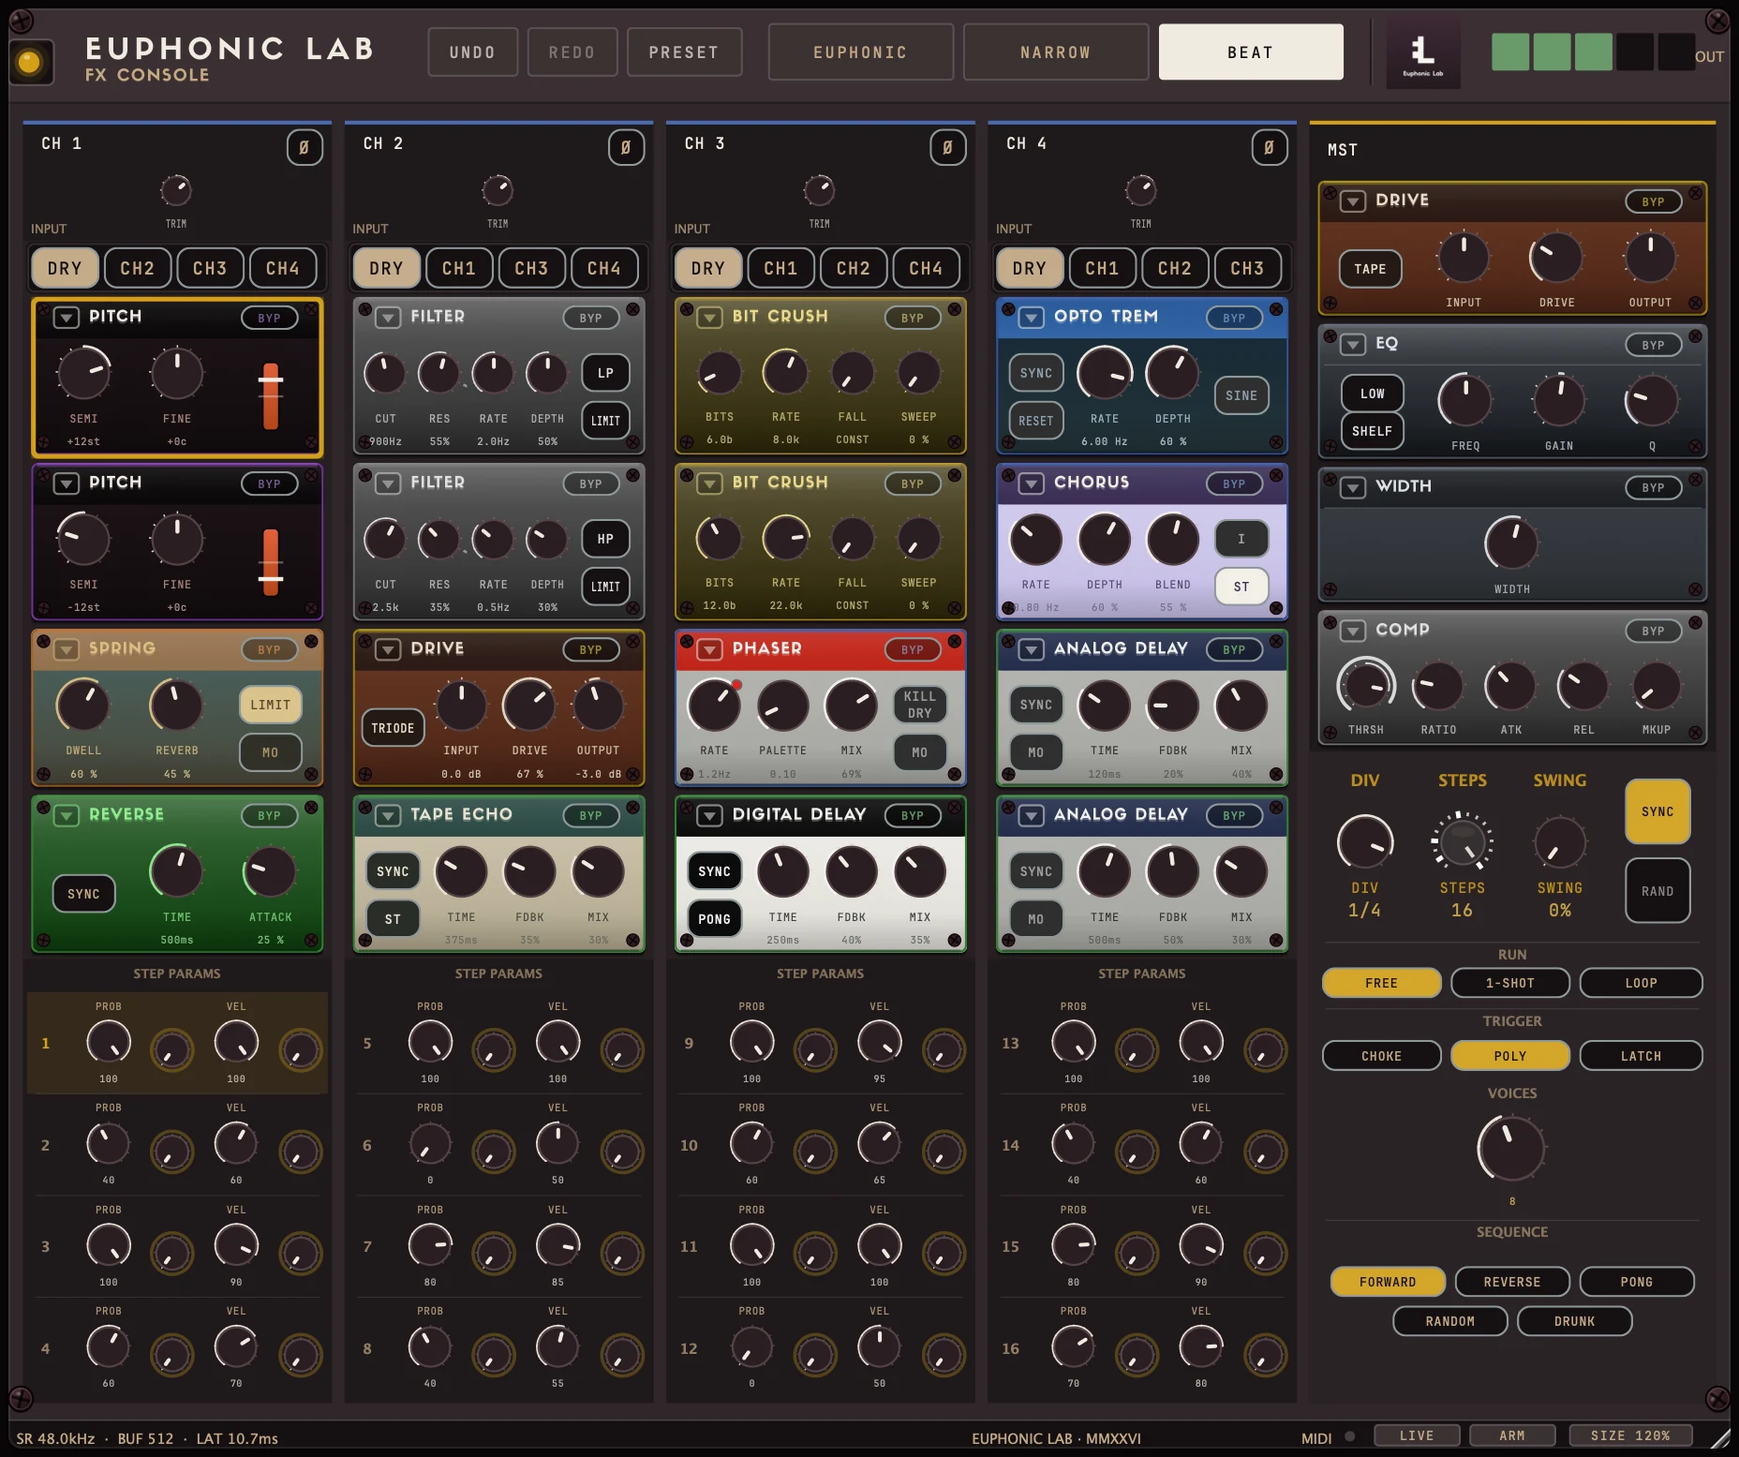Screen dimensions: 1739x1457
Task: Click the CH 1 trim knob
Action: 176,190
